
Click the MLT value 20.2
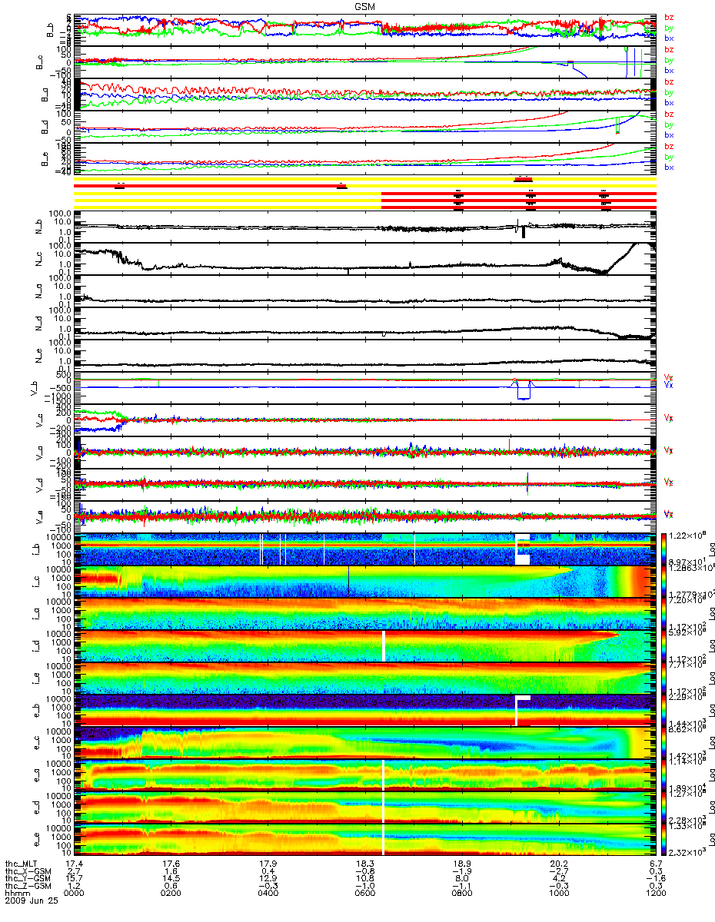tap(558, 865)
